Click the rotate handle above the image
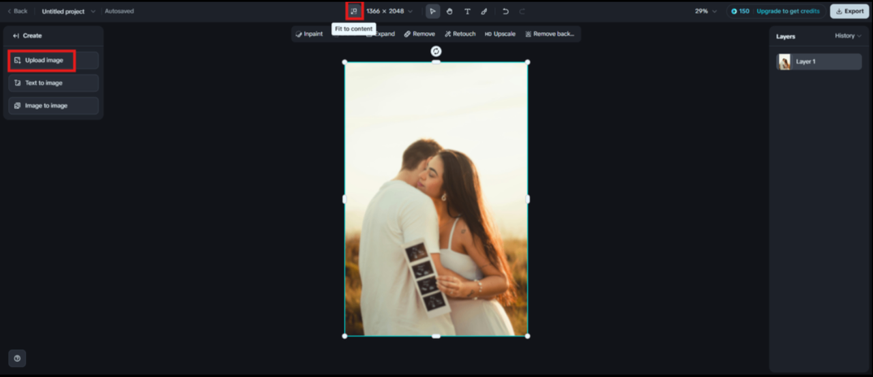873x377 pixels. [436, 51]
